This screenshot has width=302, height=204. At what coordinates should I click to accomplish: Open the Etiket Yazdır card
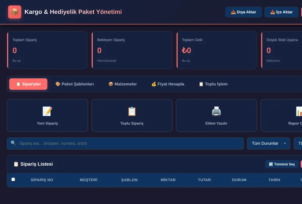(216, 115)
